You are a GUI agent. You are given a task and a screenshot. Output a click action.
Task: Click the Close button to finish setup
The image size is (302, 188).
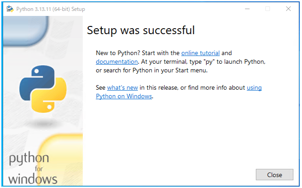coord(274,175)
